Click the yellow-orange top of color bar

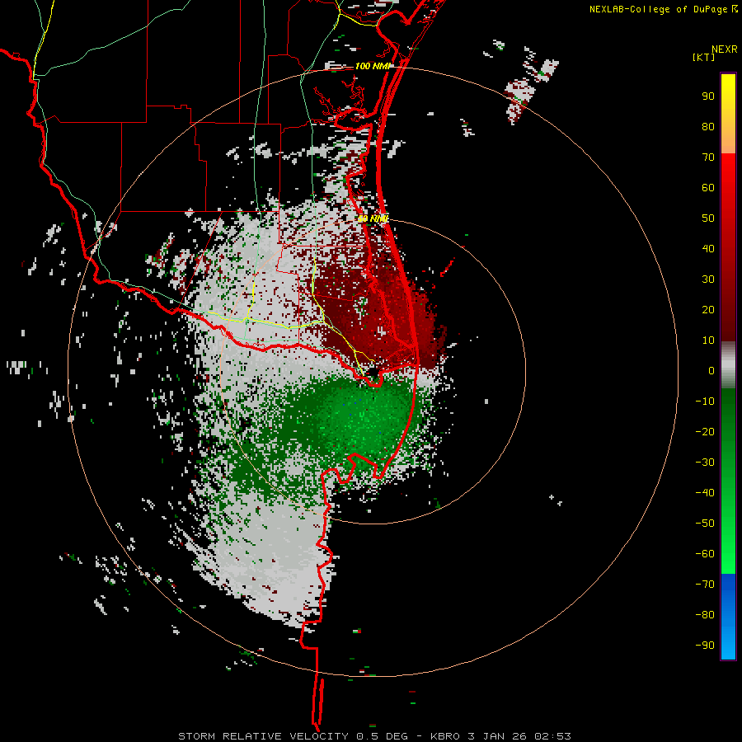pos(728,114)
